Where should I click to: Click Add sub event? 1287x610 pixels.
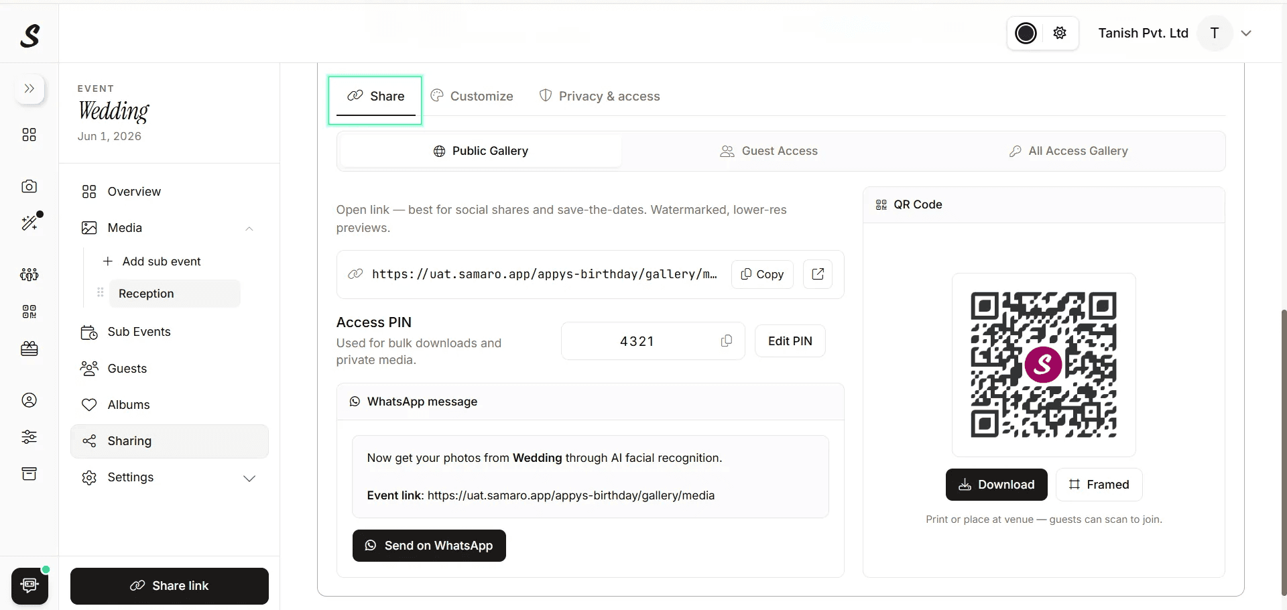click(x=151, y=261)
